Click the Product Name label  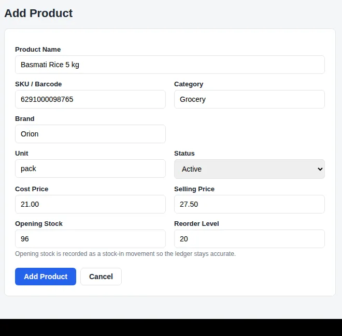38,50
